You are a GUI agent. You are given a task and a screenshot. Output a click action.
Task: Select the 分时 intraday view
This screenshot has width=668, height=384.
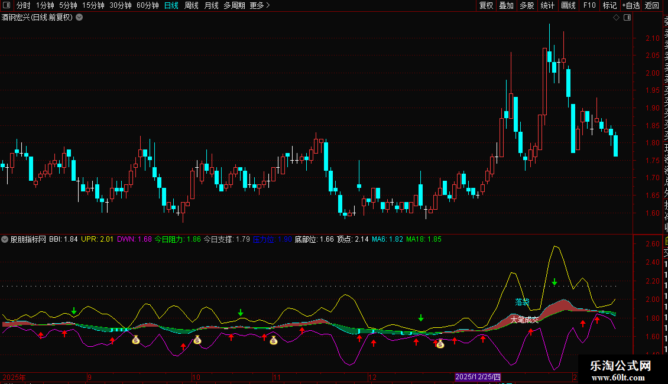coord(23,5)
